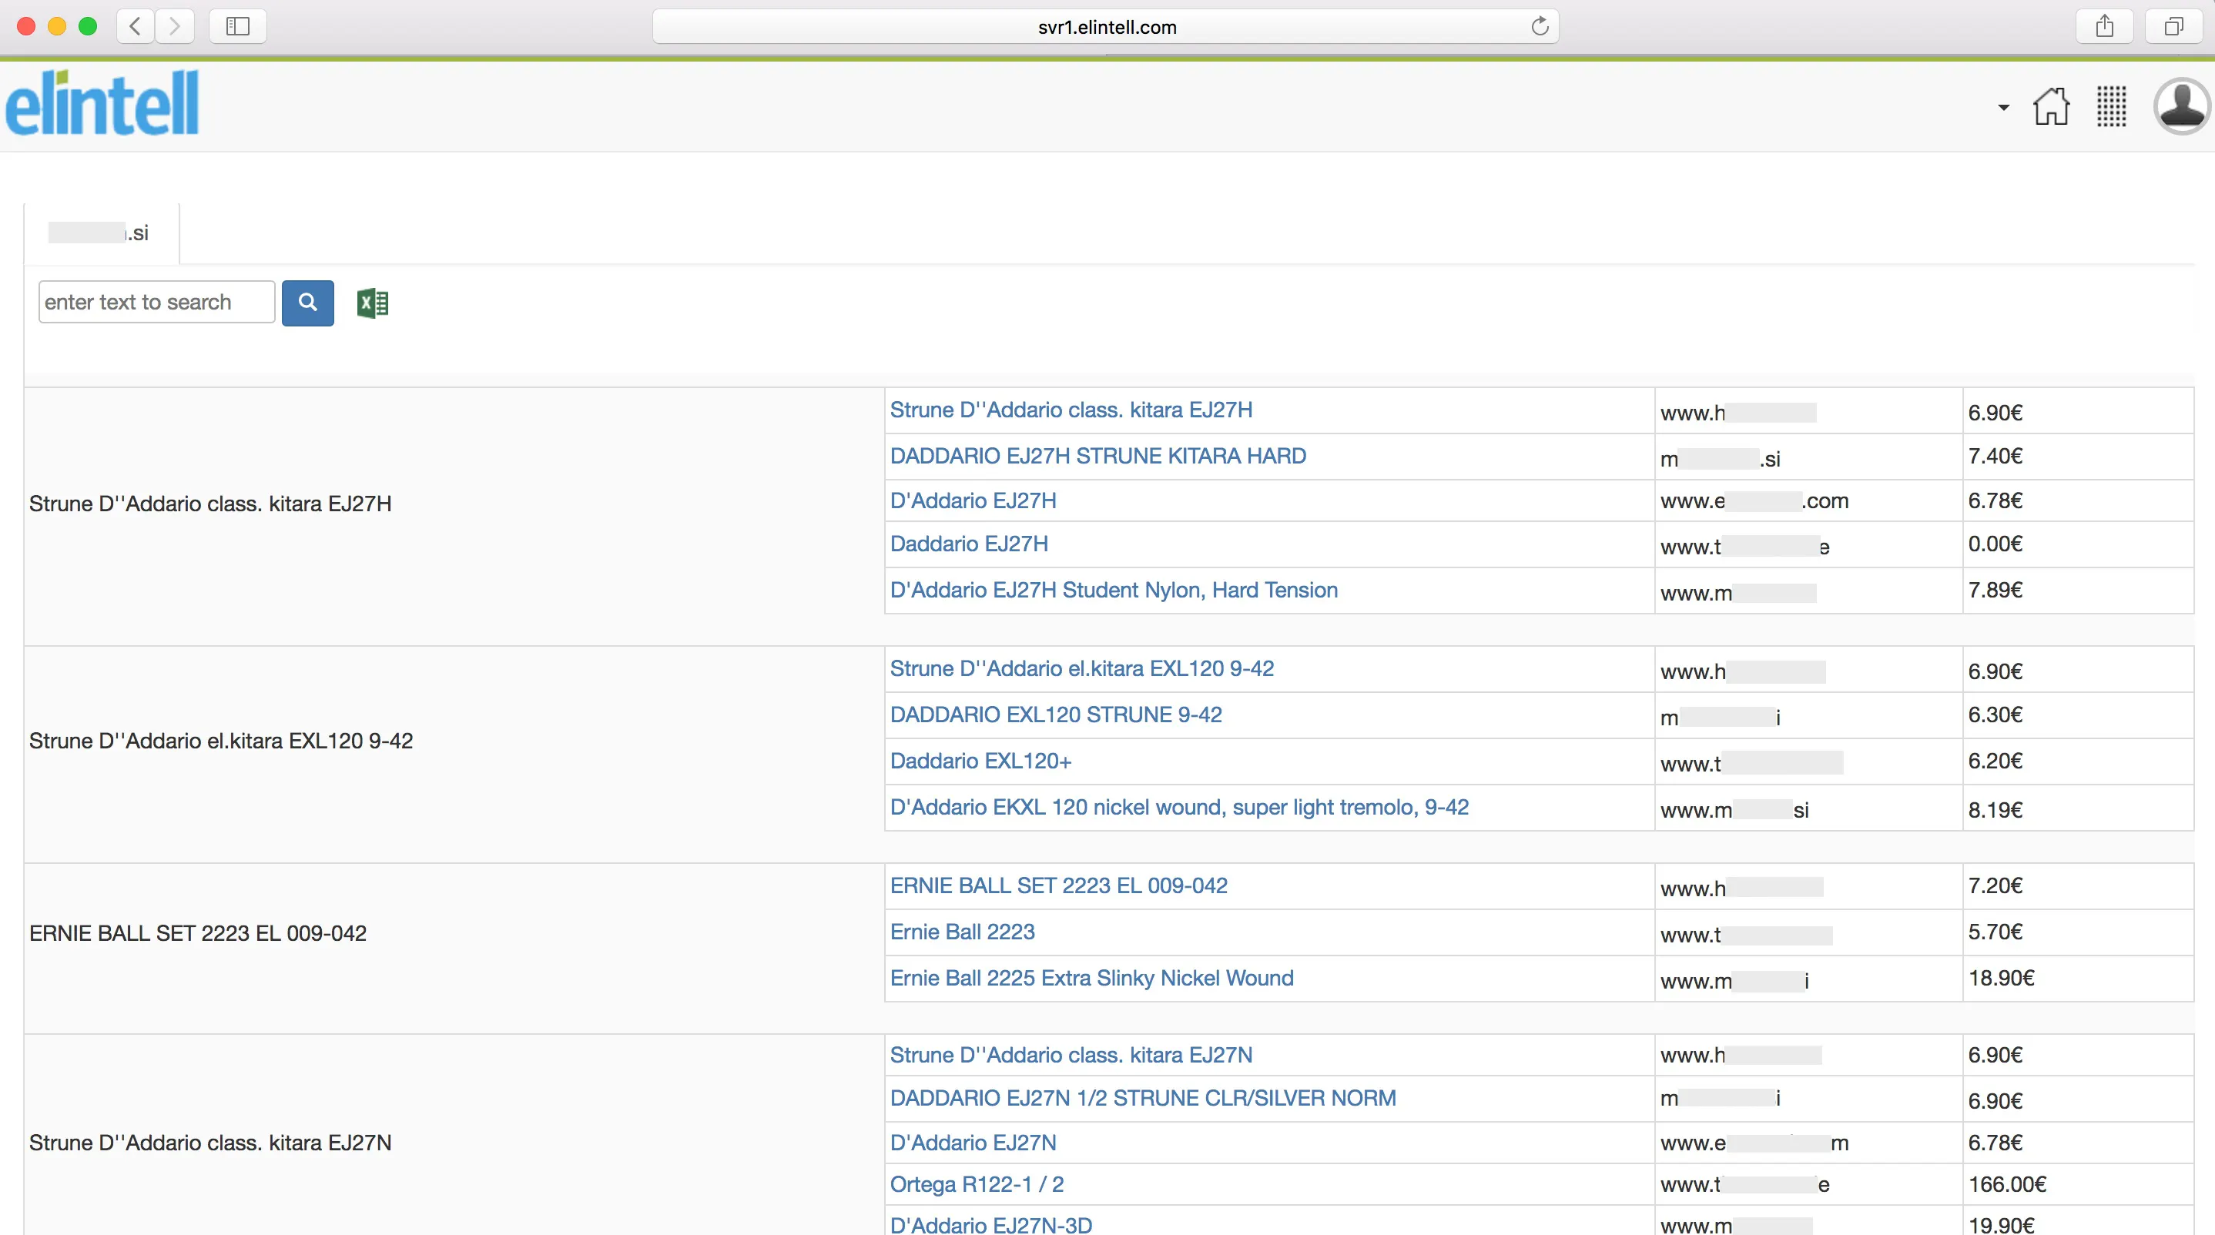Select product cell 'Strune D''Addario el.kitara EXL120 9-42'
This screenshot has height=1235, width=2215.
454,740
